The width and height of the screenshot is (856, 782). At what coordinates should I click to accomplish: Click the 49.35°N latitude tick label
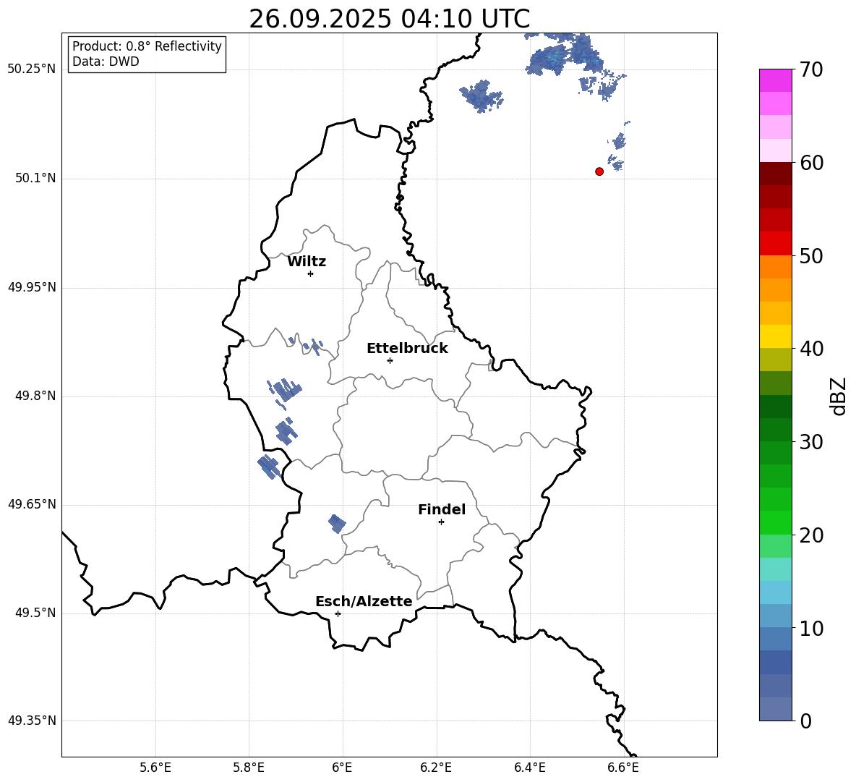point(32,721)
